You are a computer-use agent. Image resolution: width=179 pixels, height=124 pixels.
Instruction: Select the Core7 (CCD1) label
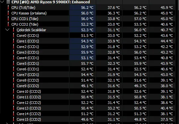click(x=28, y=75)
